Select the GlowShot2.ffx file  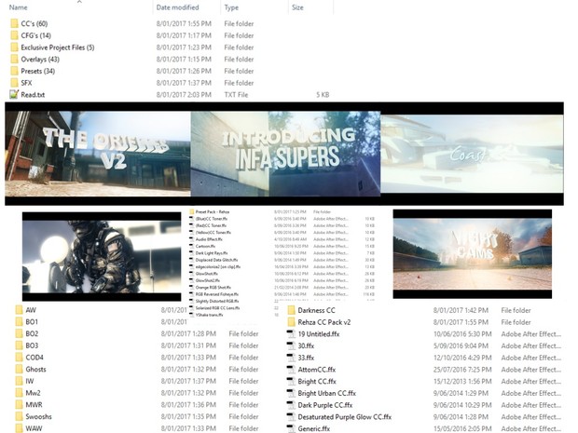(207, 280)
